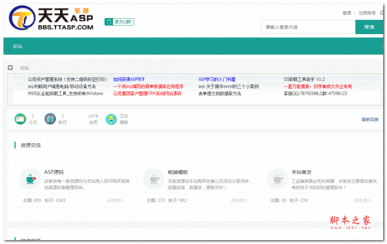
Task: Open the red 一套万能模板 link
Action: 317,86
